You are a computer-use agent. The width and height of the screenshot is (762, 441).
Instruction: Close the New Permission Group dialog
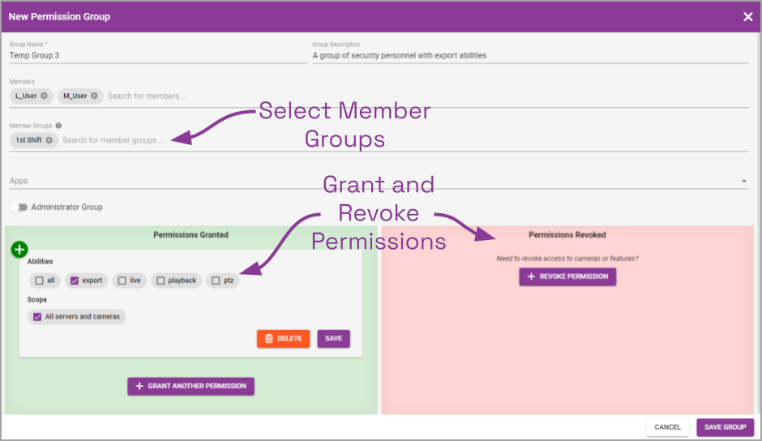coord(747,17)
